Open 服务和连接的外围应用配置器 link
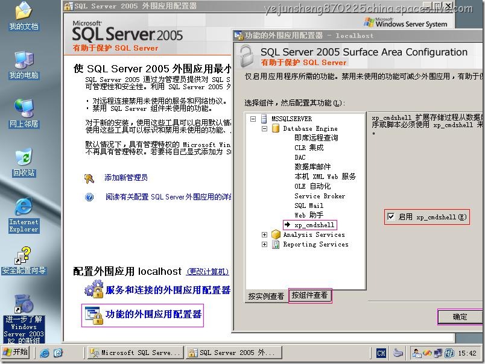Image resolution: width=485 pixels, height=364 pixels. [x=168, y=290]
